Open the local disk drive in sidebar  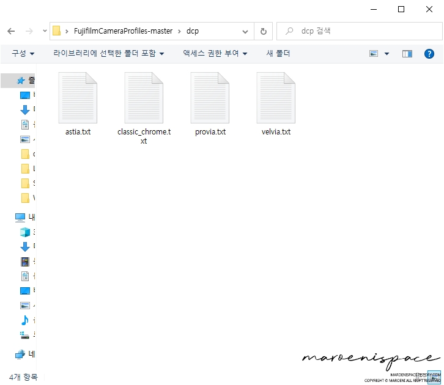tap(24, 335)
